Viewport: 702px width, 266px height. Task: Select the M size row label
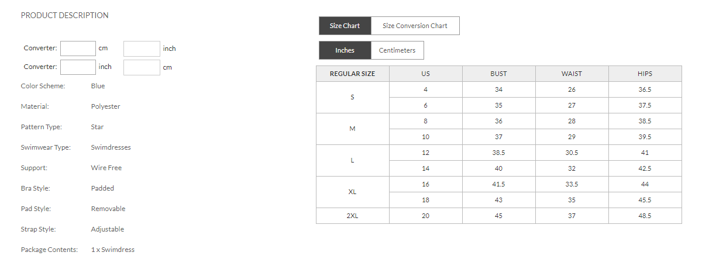pyautogui.click(x=352, y=129)
